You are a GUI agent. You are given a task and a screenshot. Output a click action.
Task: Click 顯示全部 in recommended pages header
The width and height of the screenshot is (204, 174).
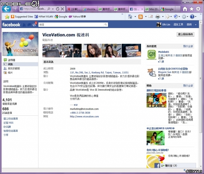click(188, 46)
